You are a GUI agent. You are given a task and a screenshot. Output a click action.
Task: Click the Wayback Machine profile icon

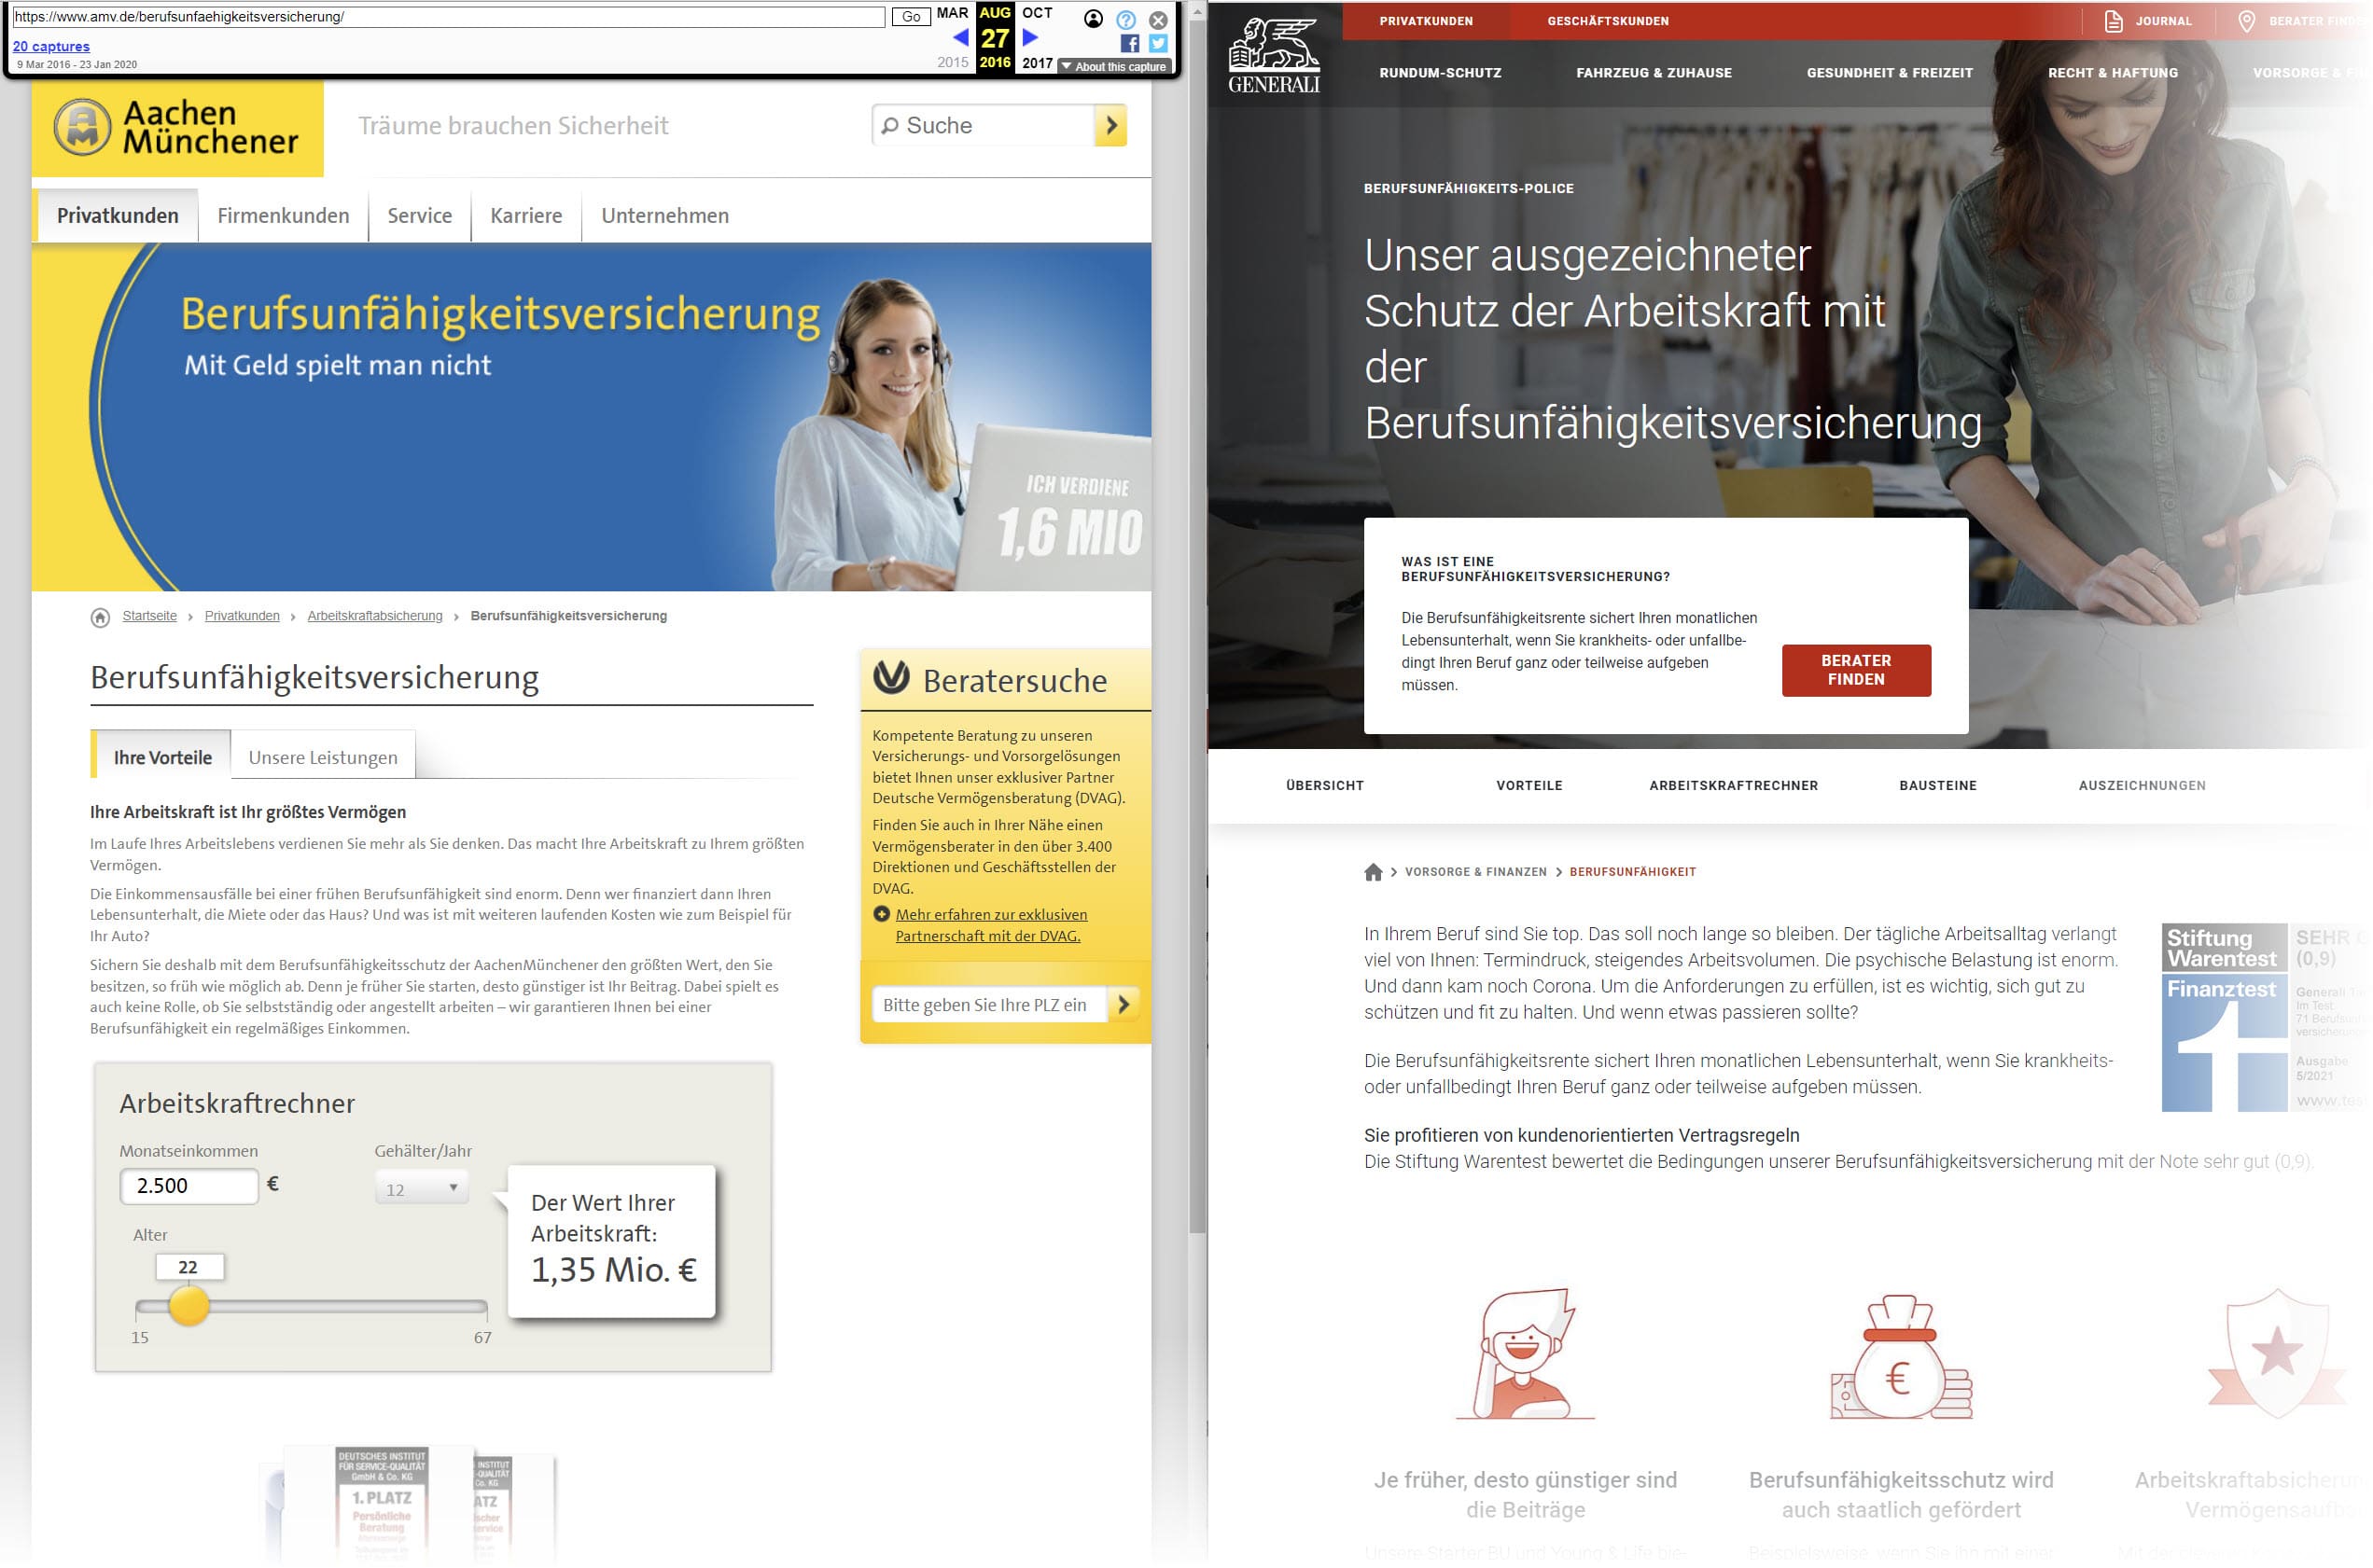tap(1096, 18)
